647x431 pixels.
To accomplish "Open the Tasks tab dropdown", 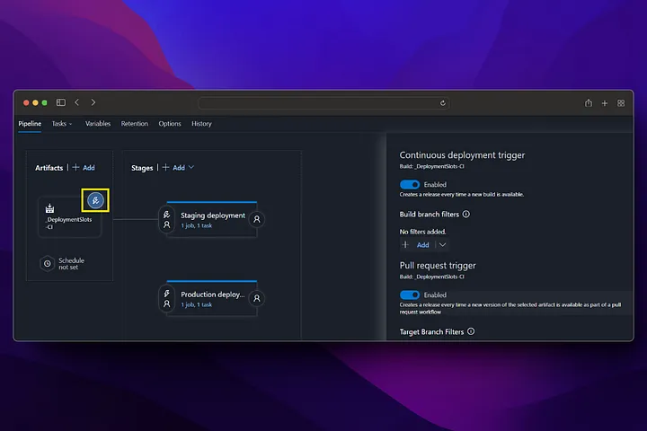I will tap(62, 124).
